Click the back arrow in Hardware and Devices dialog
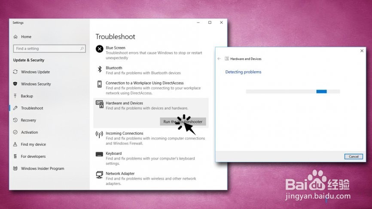 pyautogui.click(x=219, y=59)
